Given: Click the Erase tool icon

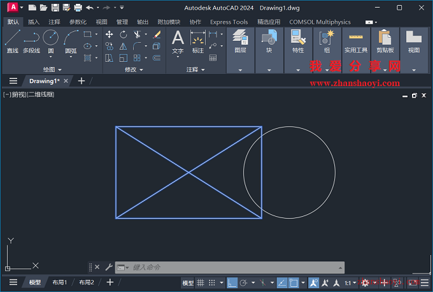Looking at the screenshot, I should pyautogui.click(x=157, y=34).
